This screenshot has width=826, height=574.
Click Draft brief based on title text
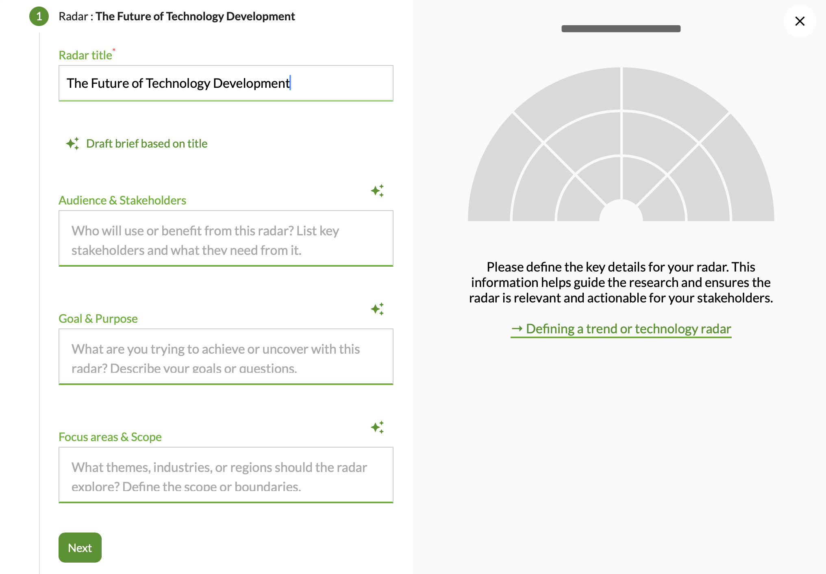click(147, 143)
